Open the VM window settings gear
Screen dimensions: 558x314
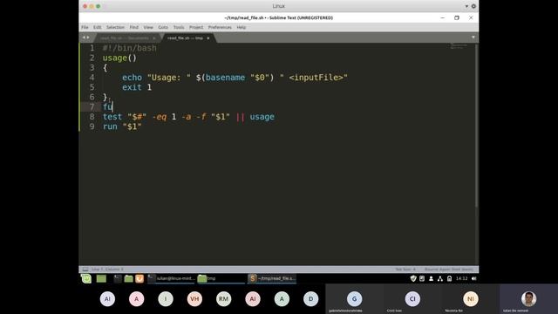[473, 6]
